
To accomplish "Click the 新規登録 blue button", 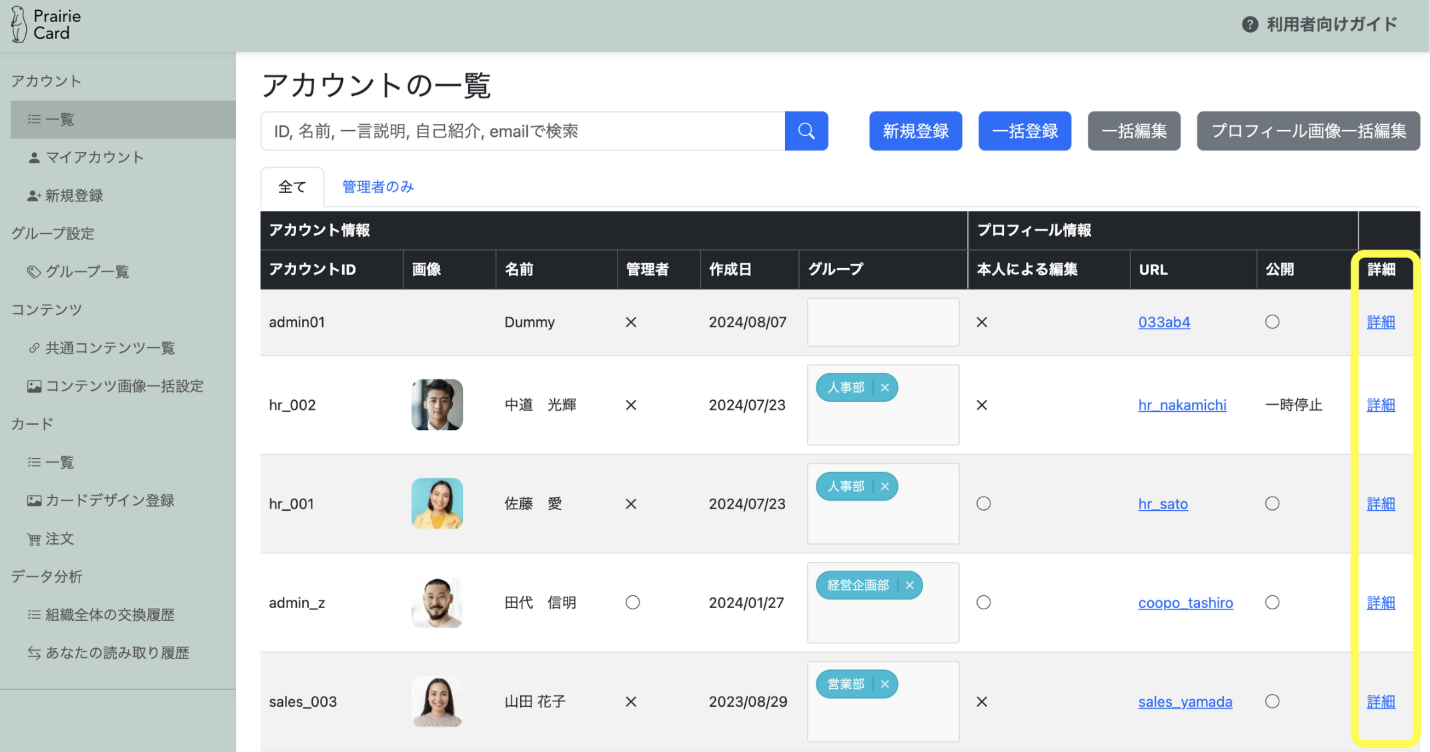I will click(x=915, y=131).
